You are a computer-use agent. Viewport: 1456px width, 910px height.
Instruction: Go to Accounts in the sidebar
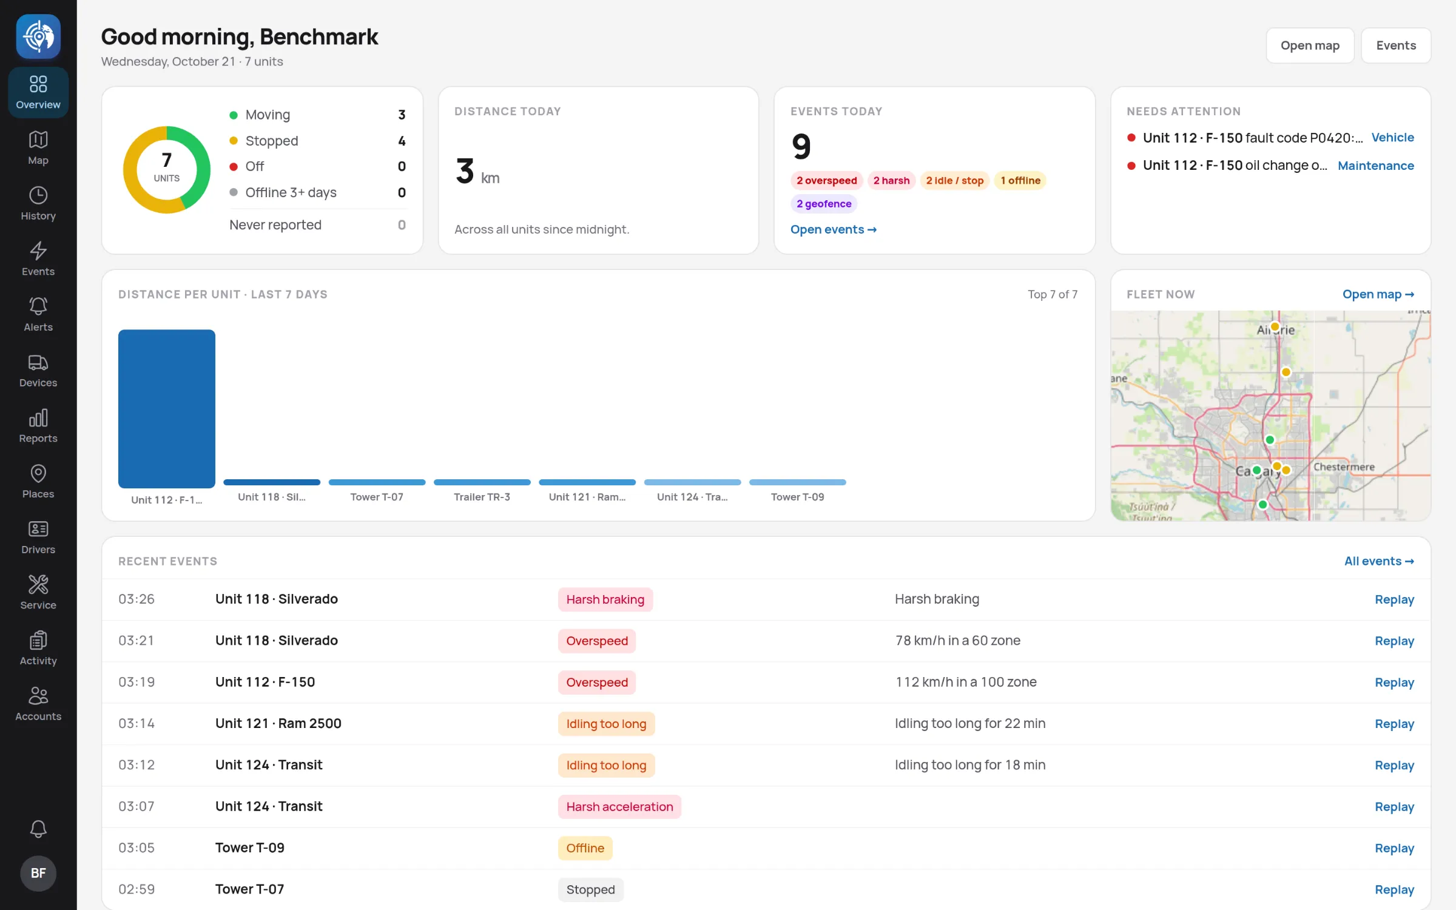38,704
